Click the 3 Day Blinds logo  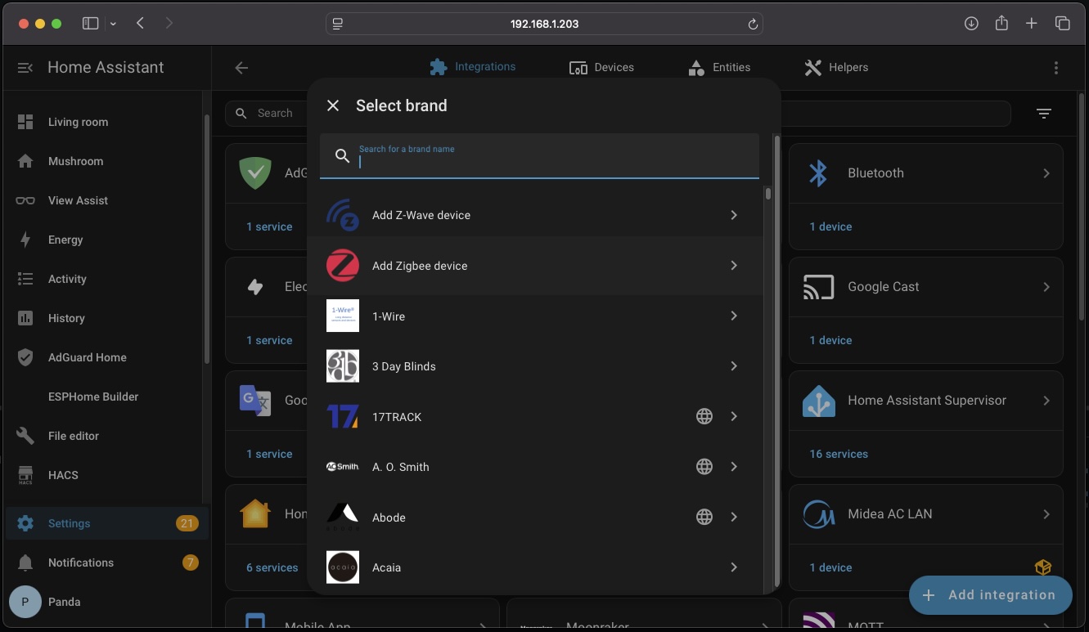point(343,366)
